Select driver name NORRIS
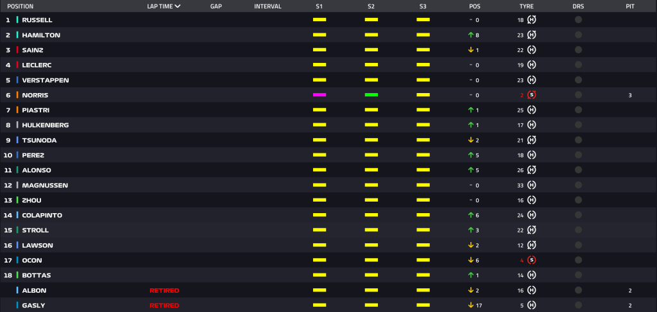 point(35,95)
